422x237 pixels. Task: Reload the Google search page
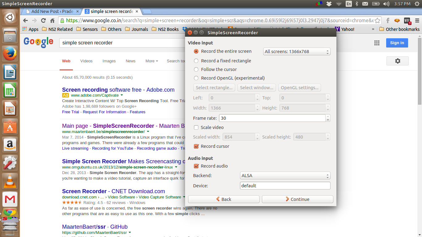pos(43,21)
